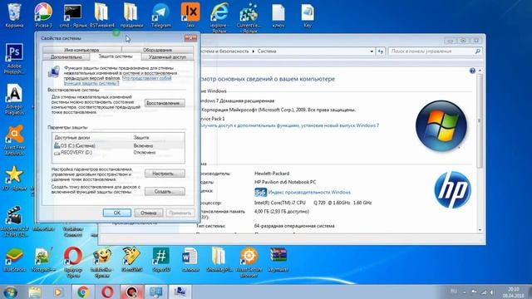Image resolution: width=532 pixels, height=299 pixels.
Task: Open the Recycle Bin (Корзина) desktop icon
Action: pos(14,15)
